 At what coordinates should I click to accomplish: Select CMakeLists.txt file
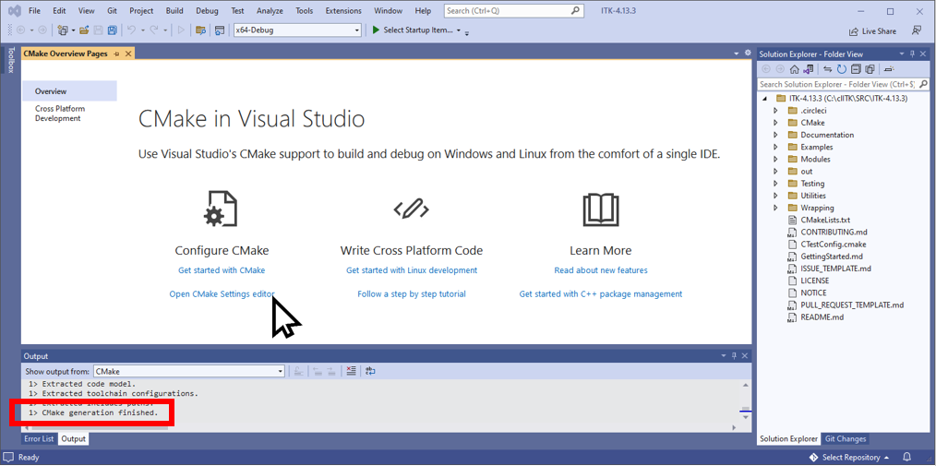click(824, 221)
